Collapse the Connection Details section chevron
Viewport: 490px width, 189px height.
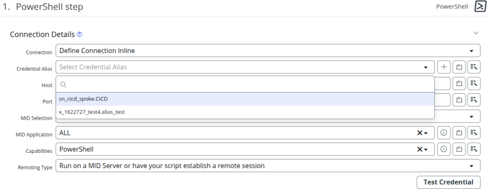(x=476, y=33)
